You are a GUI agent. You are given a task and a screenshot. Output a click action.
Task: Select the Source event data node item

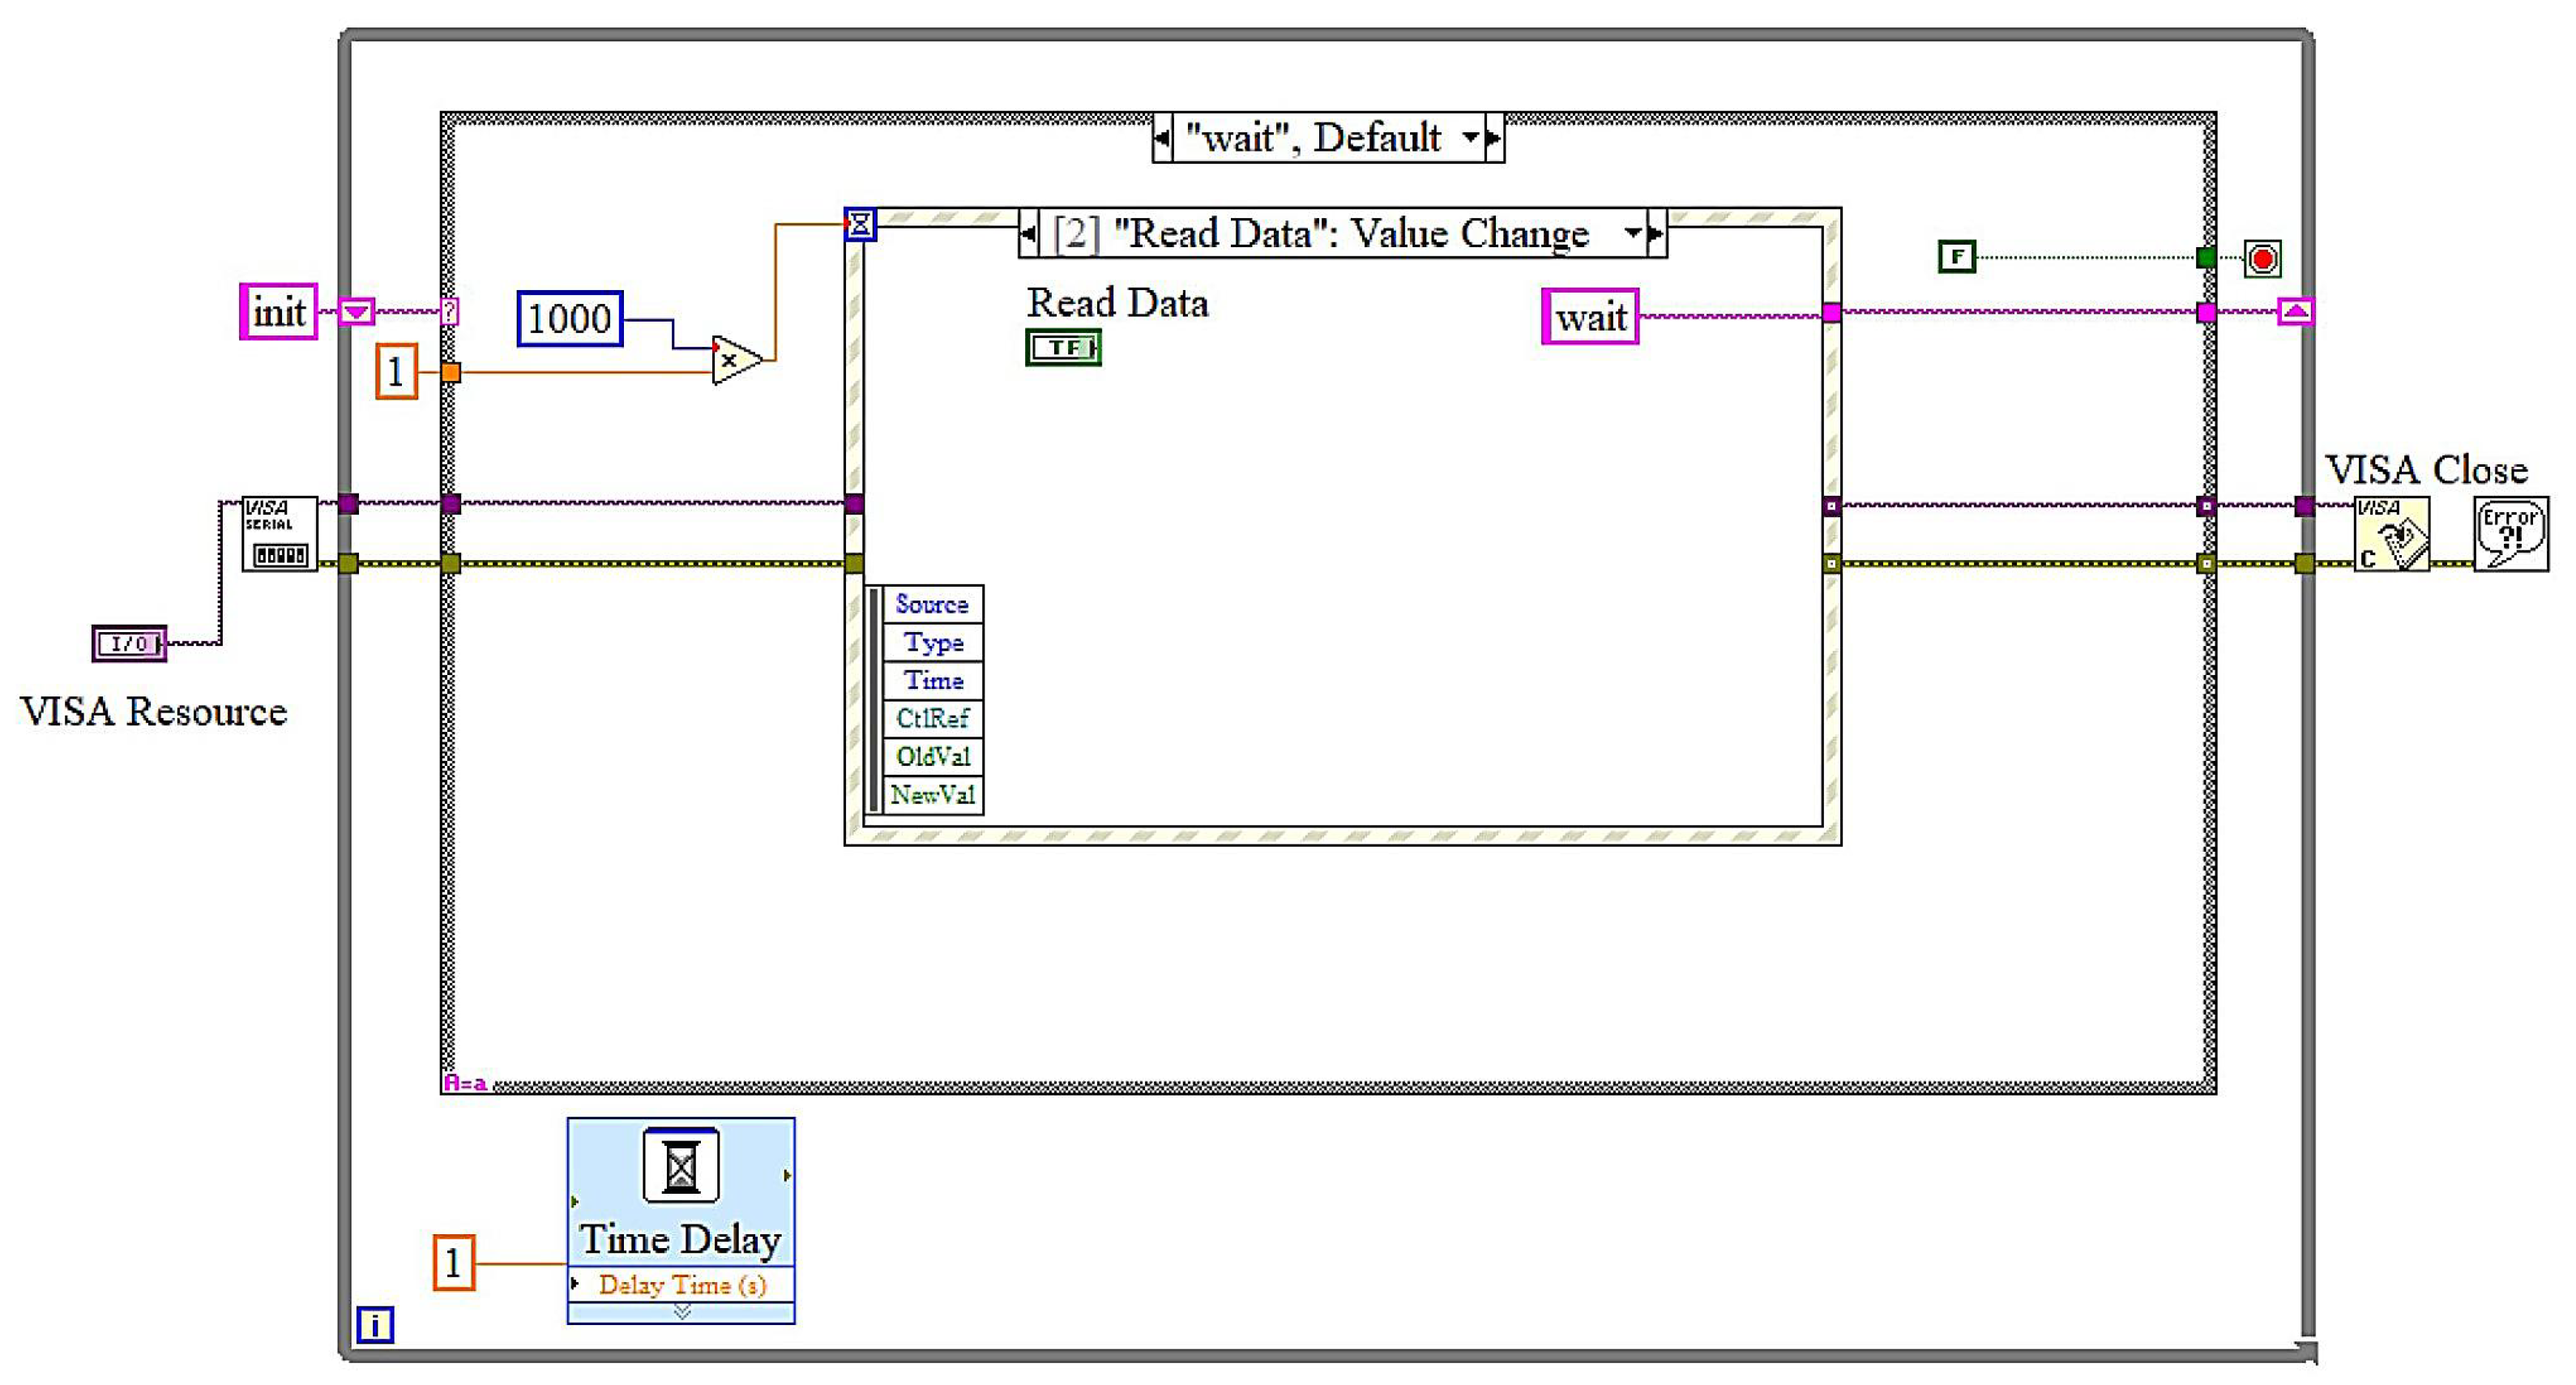pos(931,604)
